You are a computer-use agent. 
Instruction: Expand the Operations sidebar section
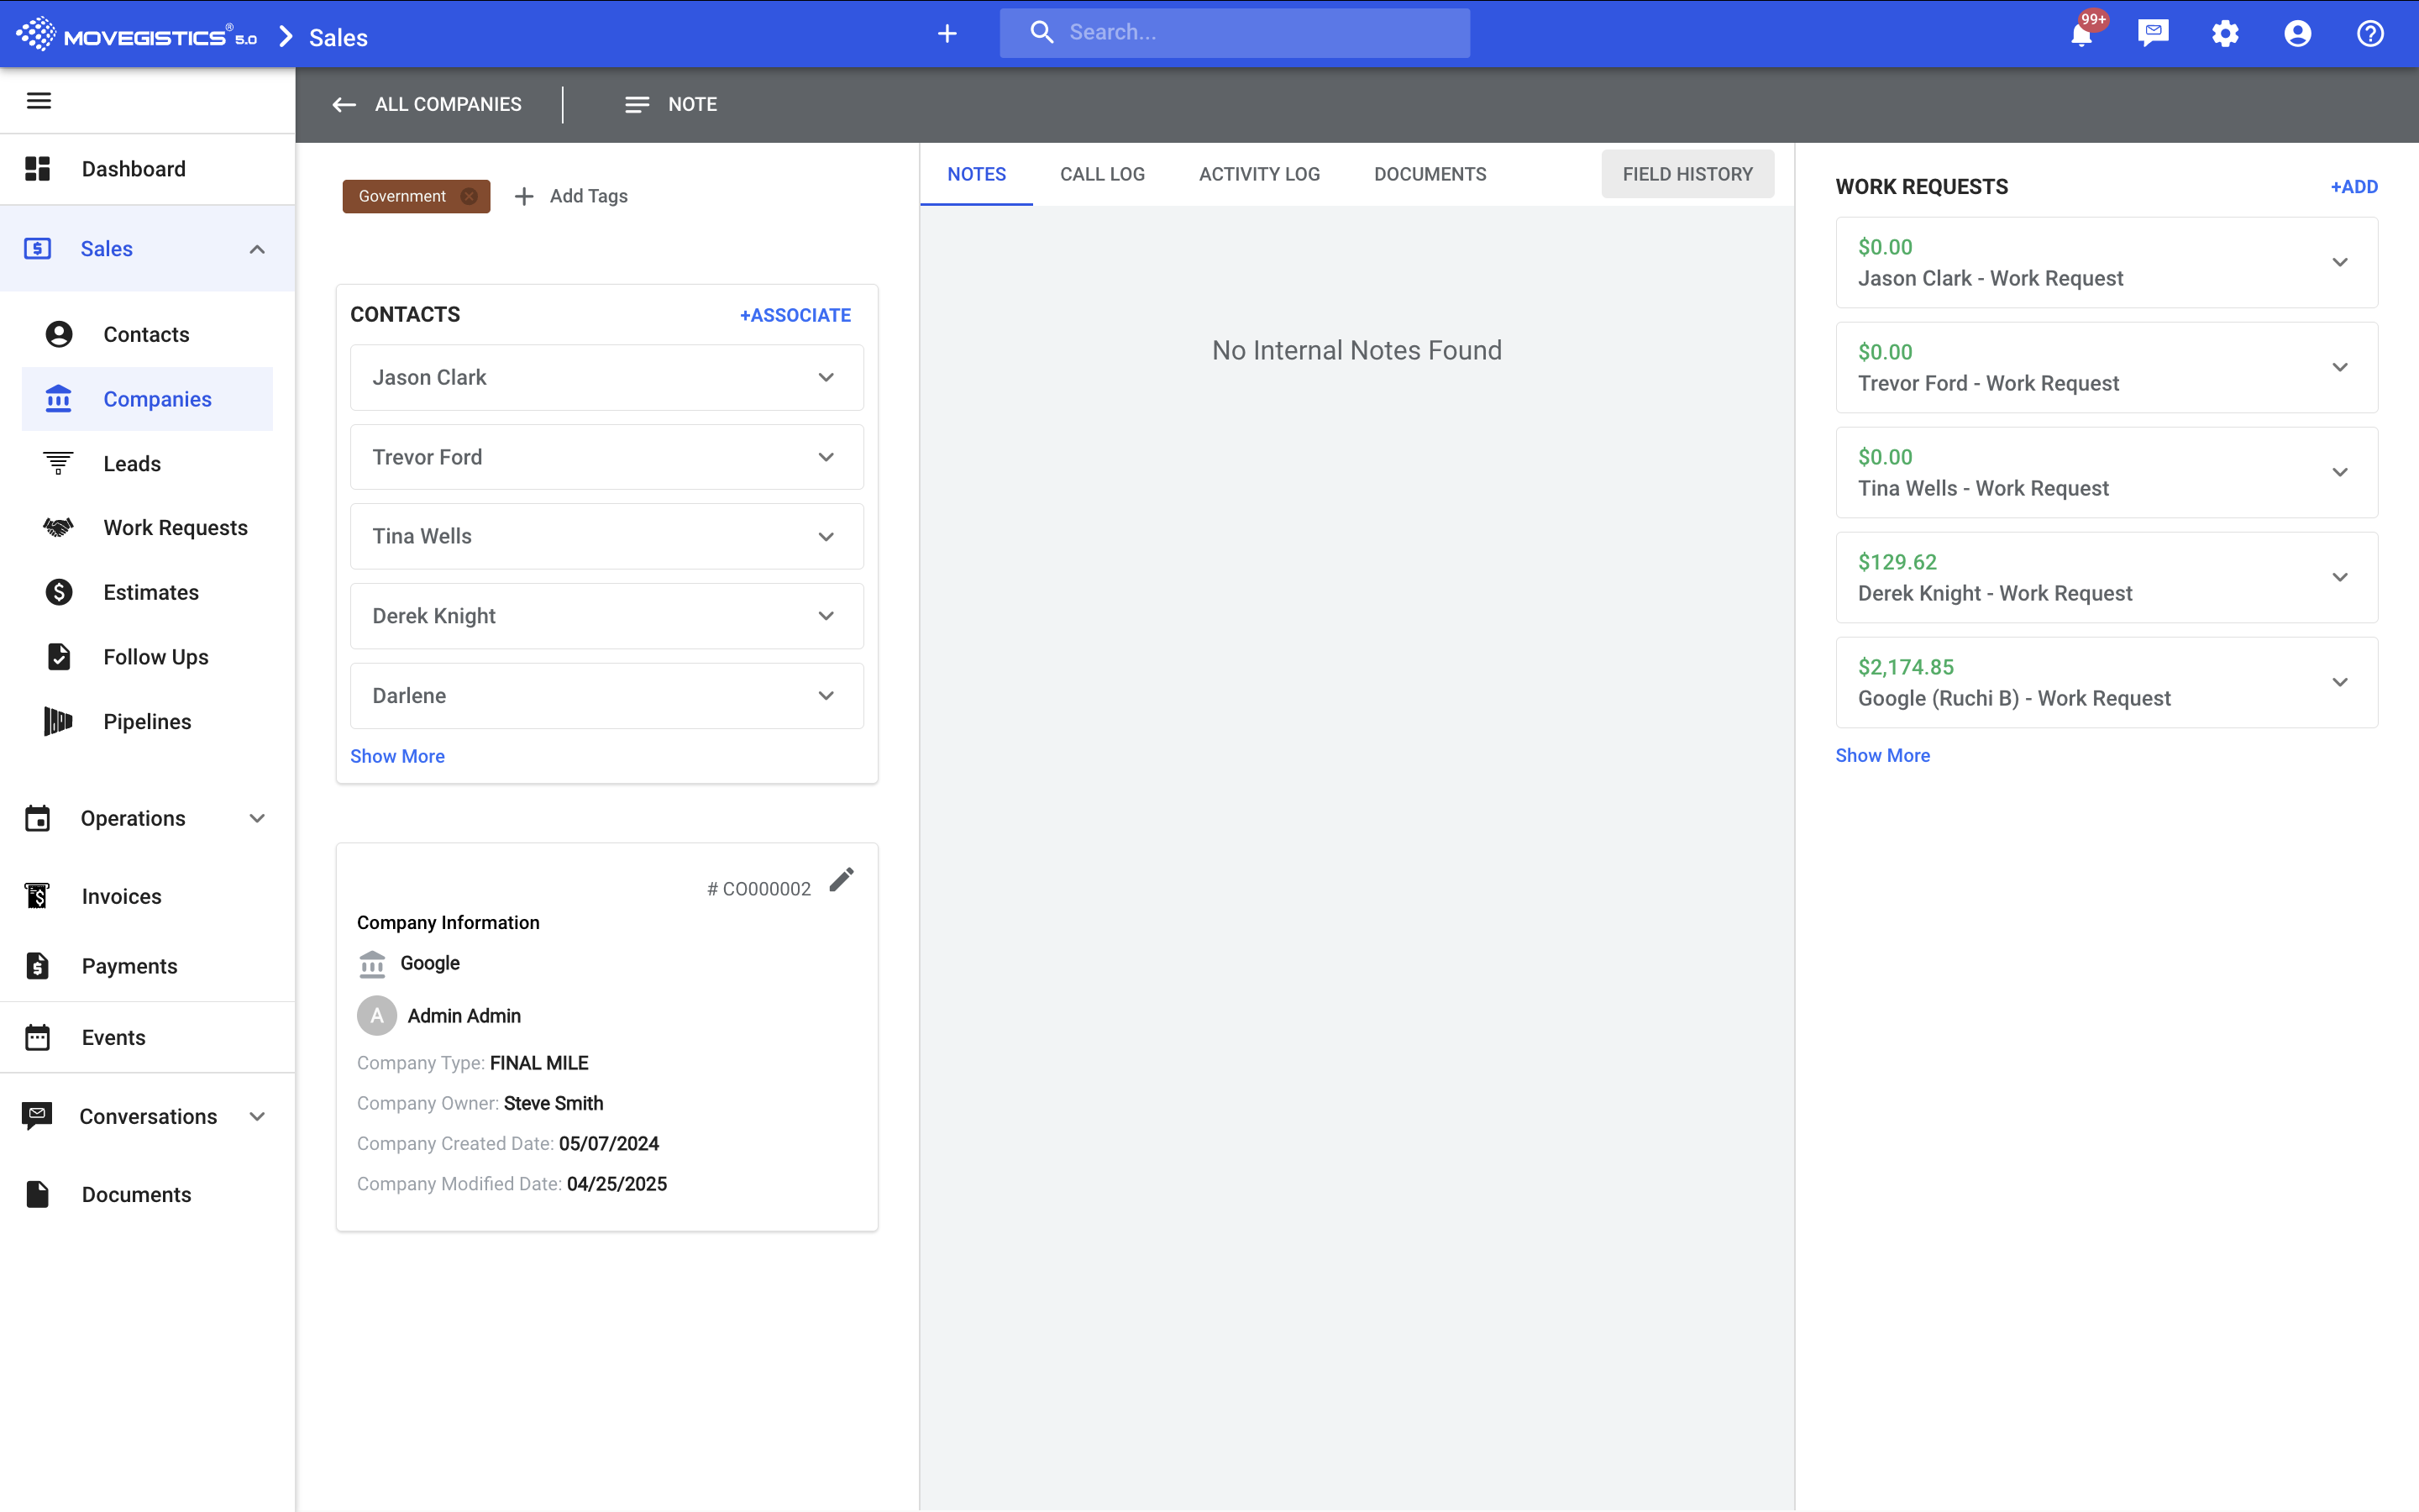click(x=147, y=818)
